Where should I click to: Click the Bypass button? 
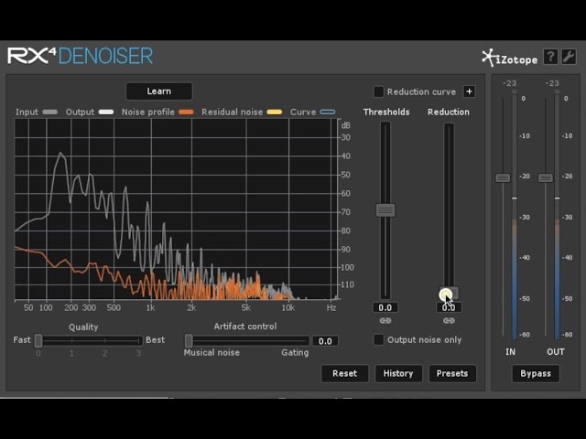click(x=536, y=373)
